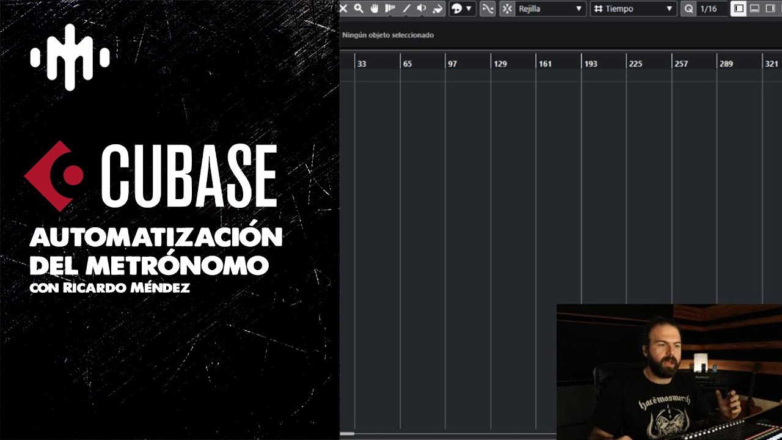Screen dimensions: 782x440
Task: Open the color palette selector
Action: pos(461,9)
